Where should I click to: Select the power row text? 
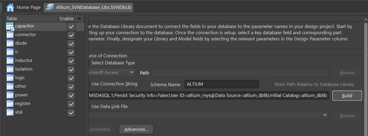[x=22, y=95]
